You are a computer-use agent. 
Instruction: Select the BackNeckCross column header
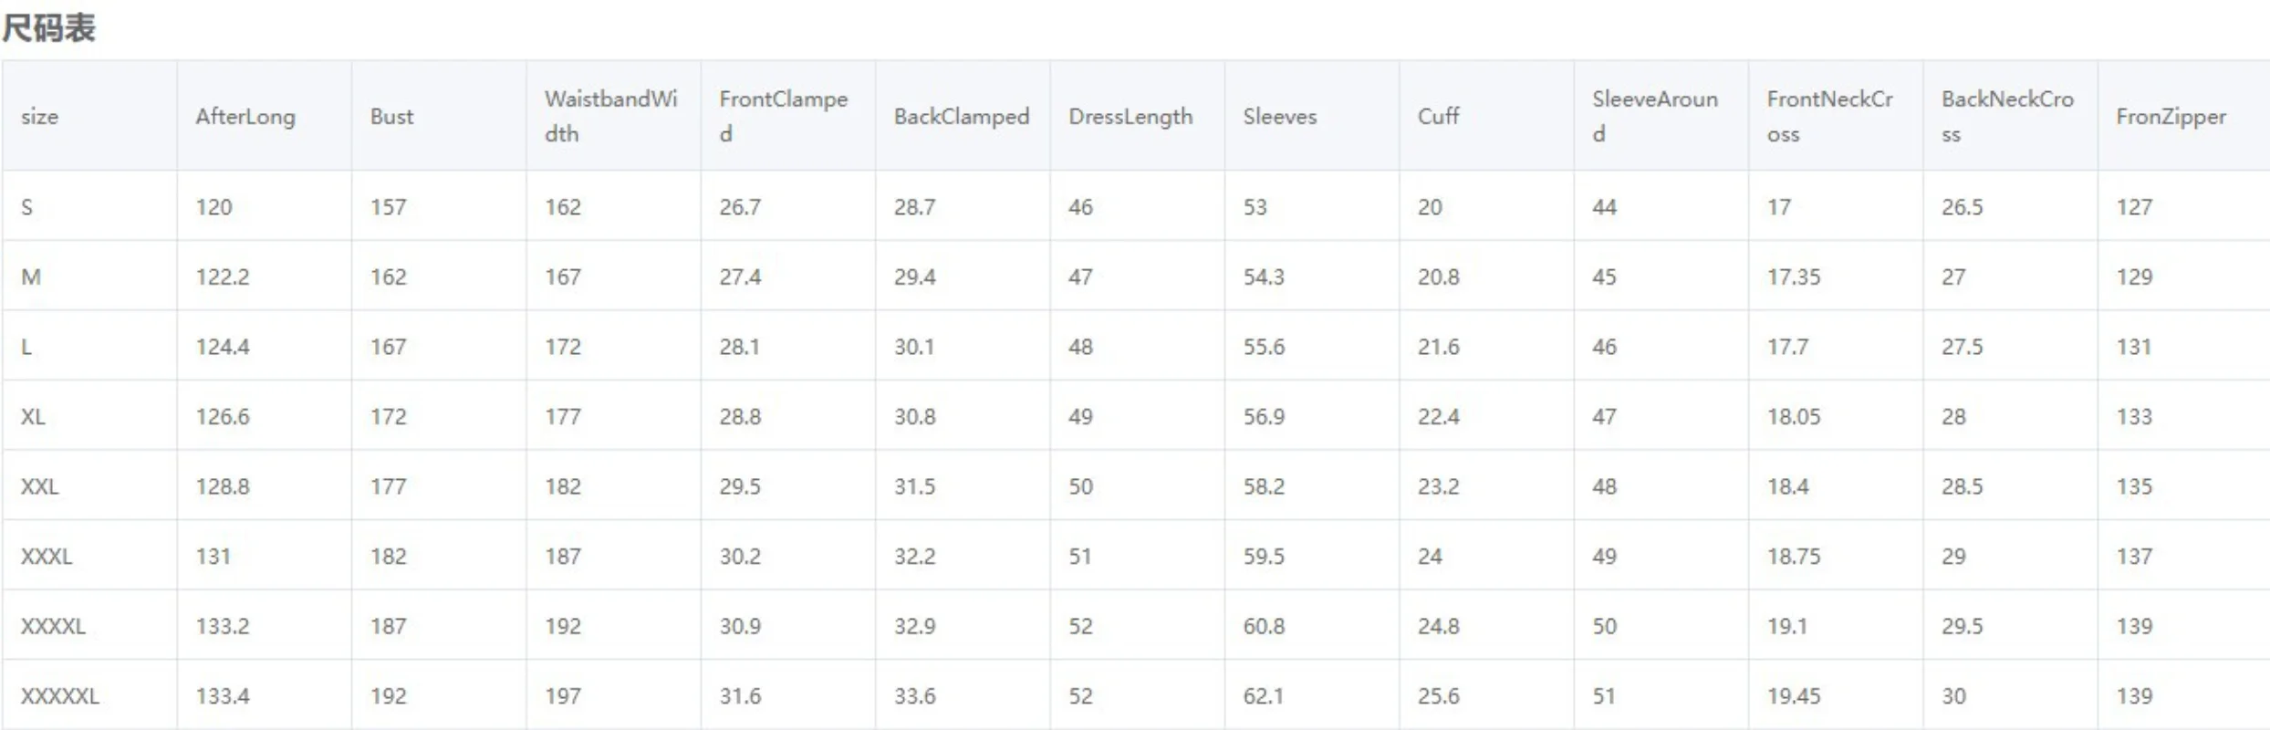2006,116
